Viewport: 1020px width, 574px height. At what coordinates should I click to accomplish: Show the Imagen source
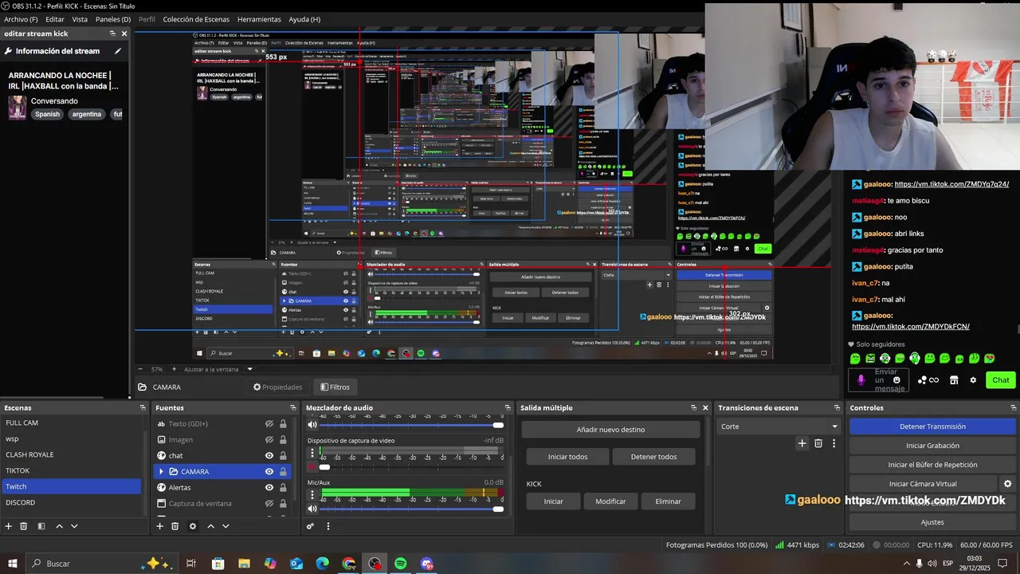tap(269, 440)
